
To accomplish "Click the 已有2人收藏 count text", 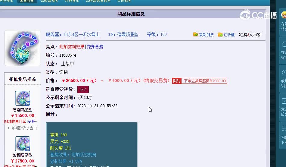I will (250, 35).
